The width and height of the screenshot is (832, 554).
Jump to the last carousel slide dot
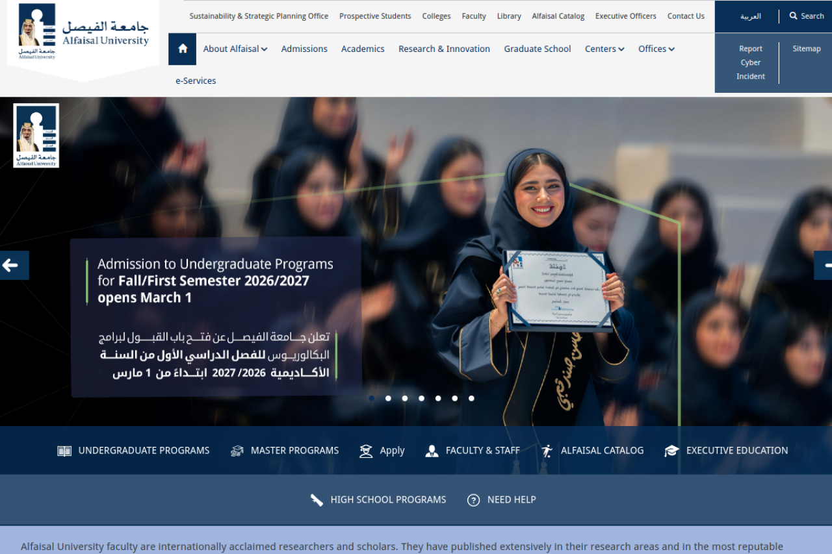(471, 398)
